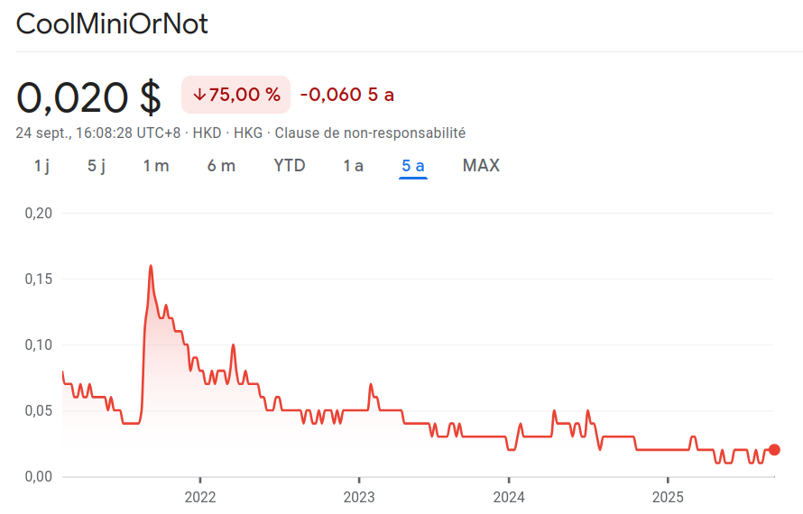
Task: Open the 6 m time range
Action: [x=221, y=166]
